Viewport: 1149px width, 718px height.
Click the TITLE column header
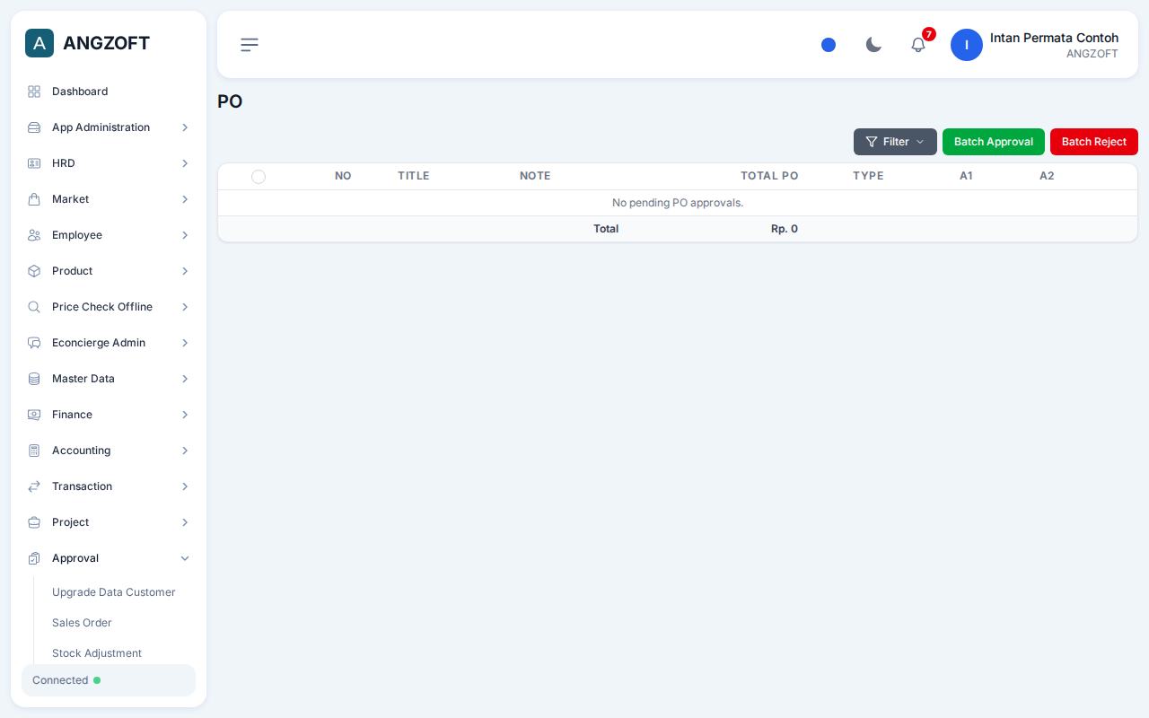[x=414, y=176]
